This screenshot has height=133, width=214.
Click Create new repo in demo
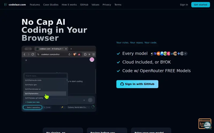32,102
